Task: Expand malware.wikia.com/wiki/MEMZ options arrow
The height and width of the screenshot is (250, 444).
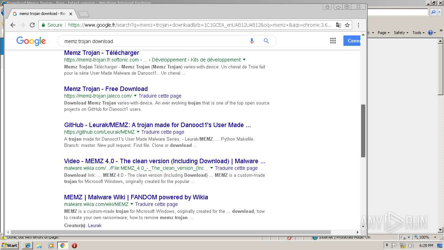Action: click(132, 204)
